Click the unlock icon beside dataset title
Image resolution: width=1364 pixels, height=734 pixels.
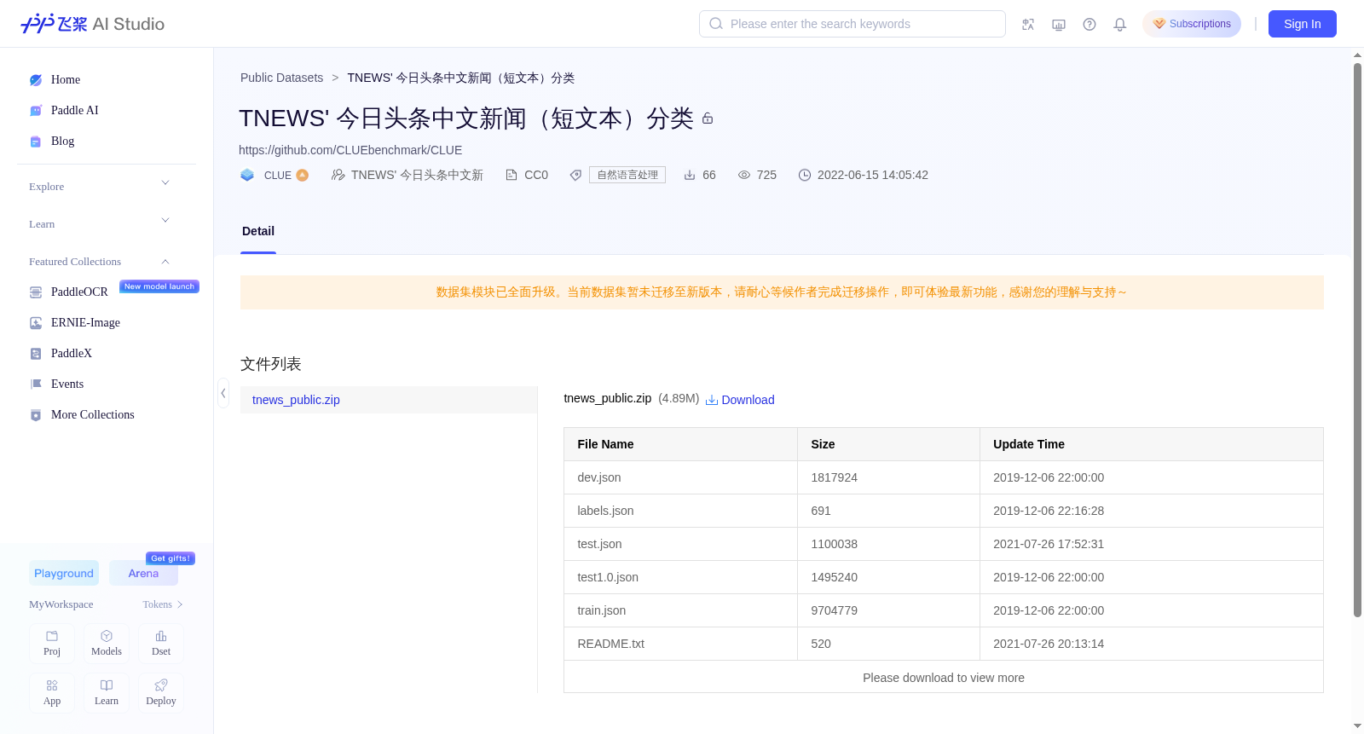[x=708, y=118]
